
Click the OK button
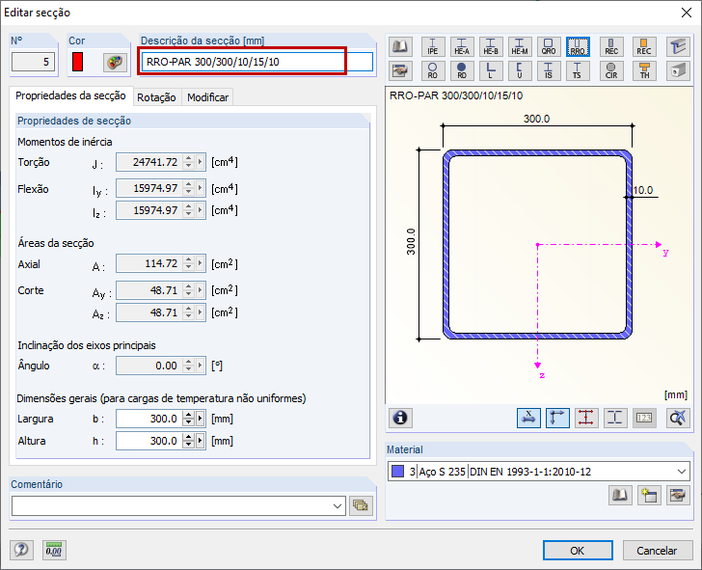click(578, 551)
